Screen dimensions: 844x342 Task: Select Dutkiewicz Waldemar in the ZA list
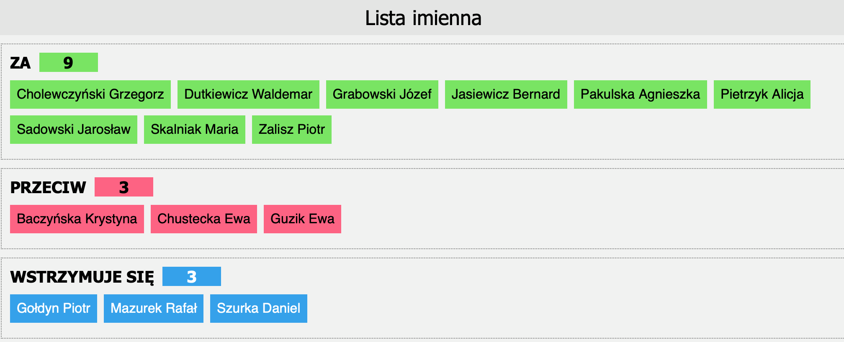point(248,94)
